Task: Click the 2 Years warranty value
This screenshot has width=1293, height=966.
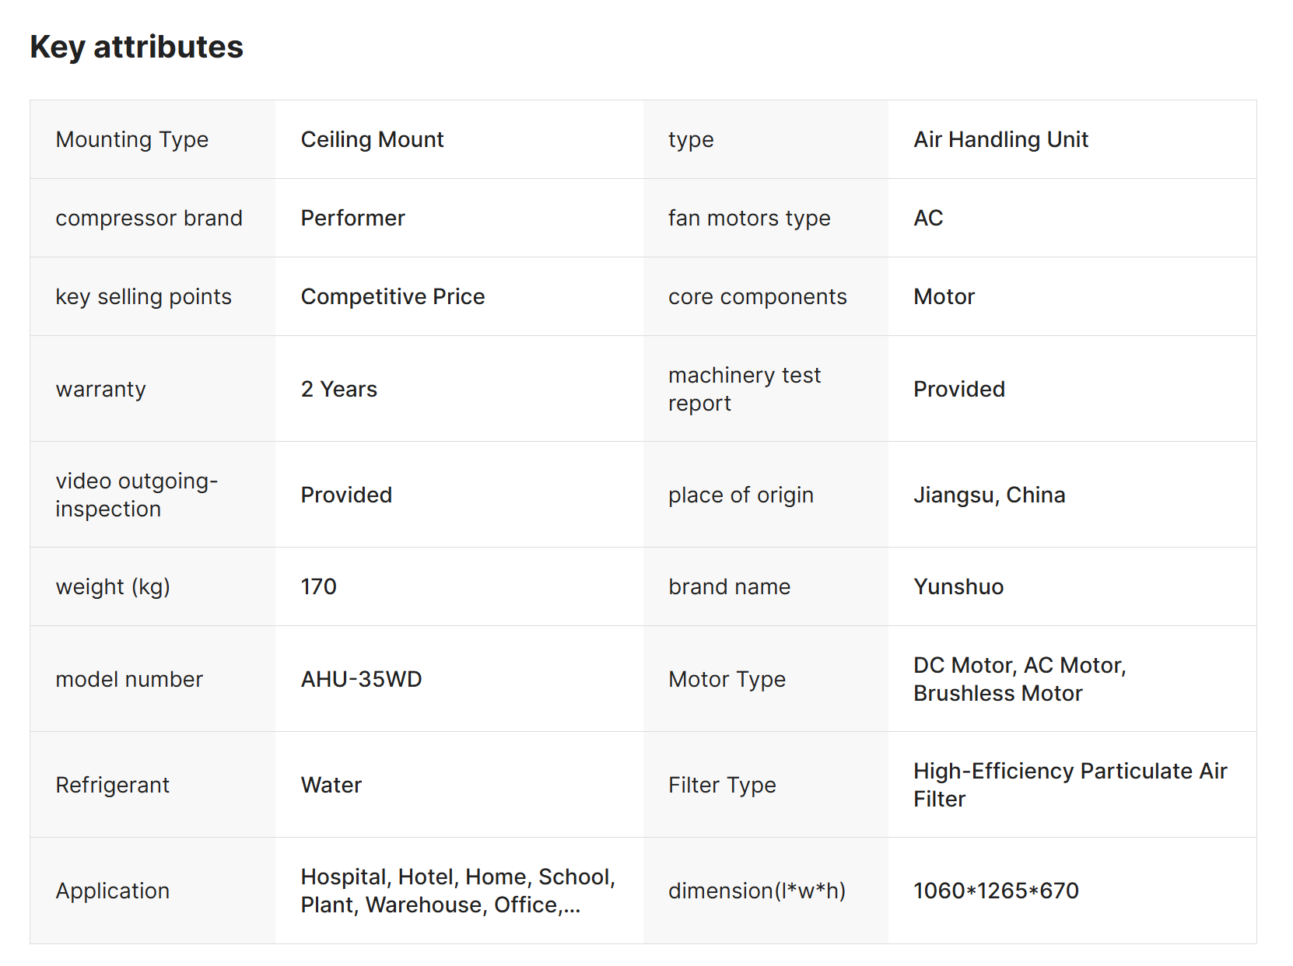Action: pos(338,390)
